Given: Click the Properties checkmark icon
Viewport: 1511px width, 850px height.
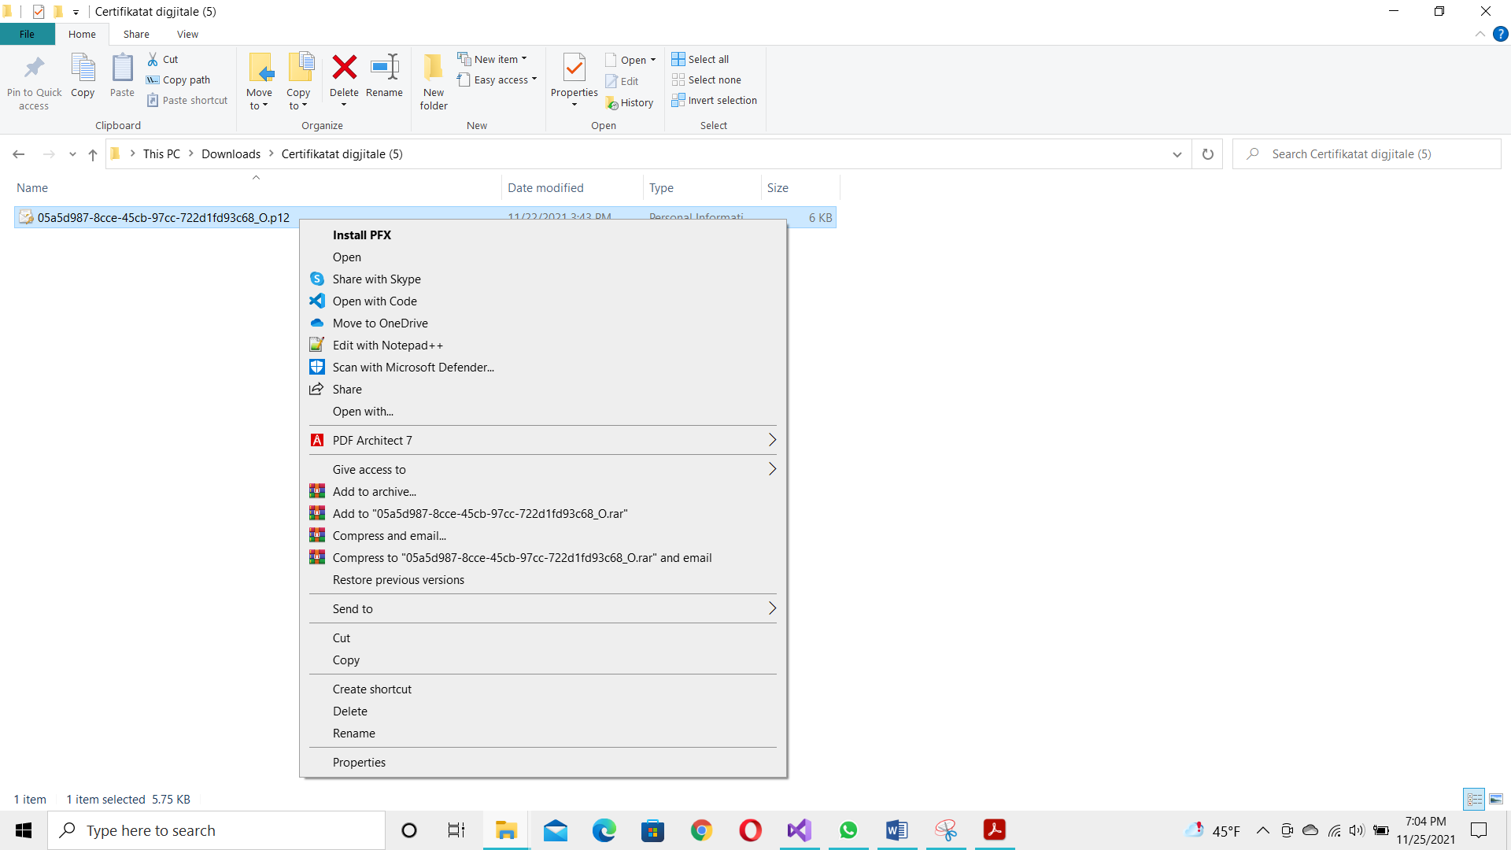Looking at the screenshot, I should [574, 68].
